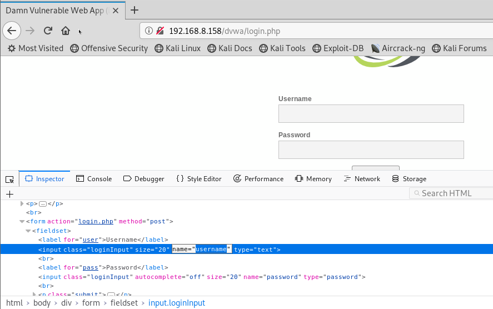Screen dimensions: 493x309
Task: Open a new tab with the plus button
Action: [x=135, y=11]
